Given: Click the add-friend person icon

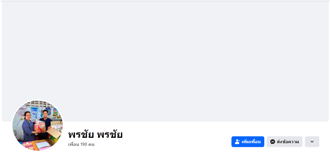Looking at the screenshot, I should coord(237,142).
